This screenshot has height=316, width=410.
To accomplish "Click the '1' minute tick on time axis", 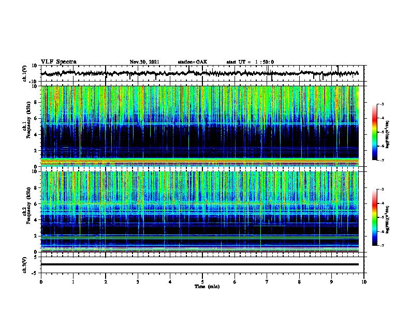I will (x=73, y=282).
